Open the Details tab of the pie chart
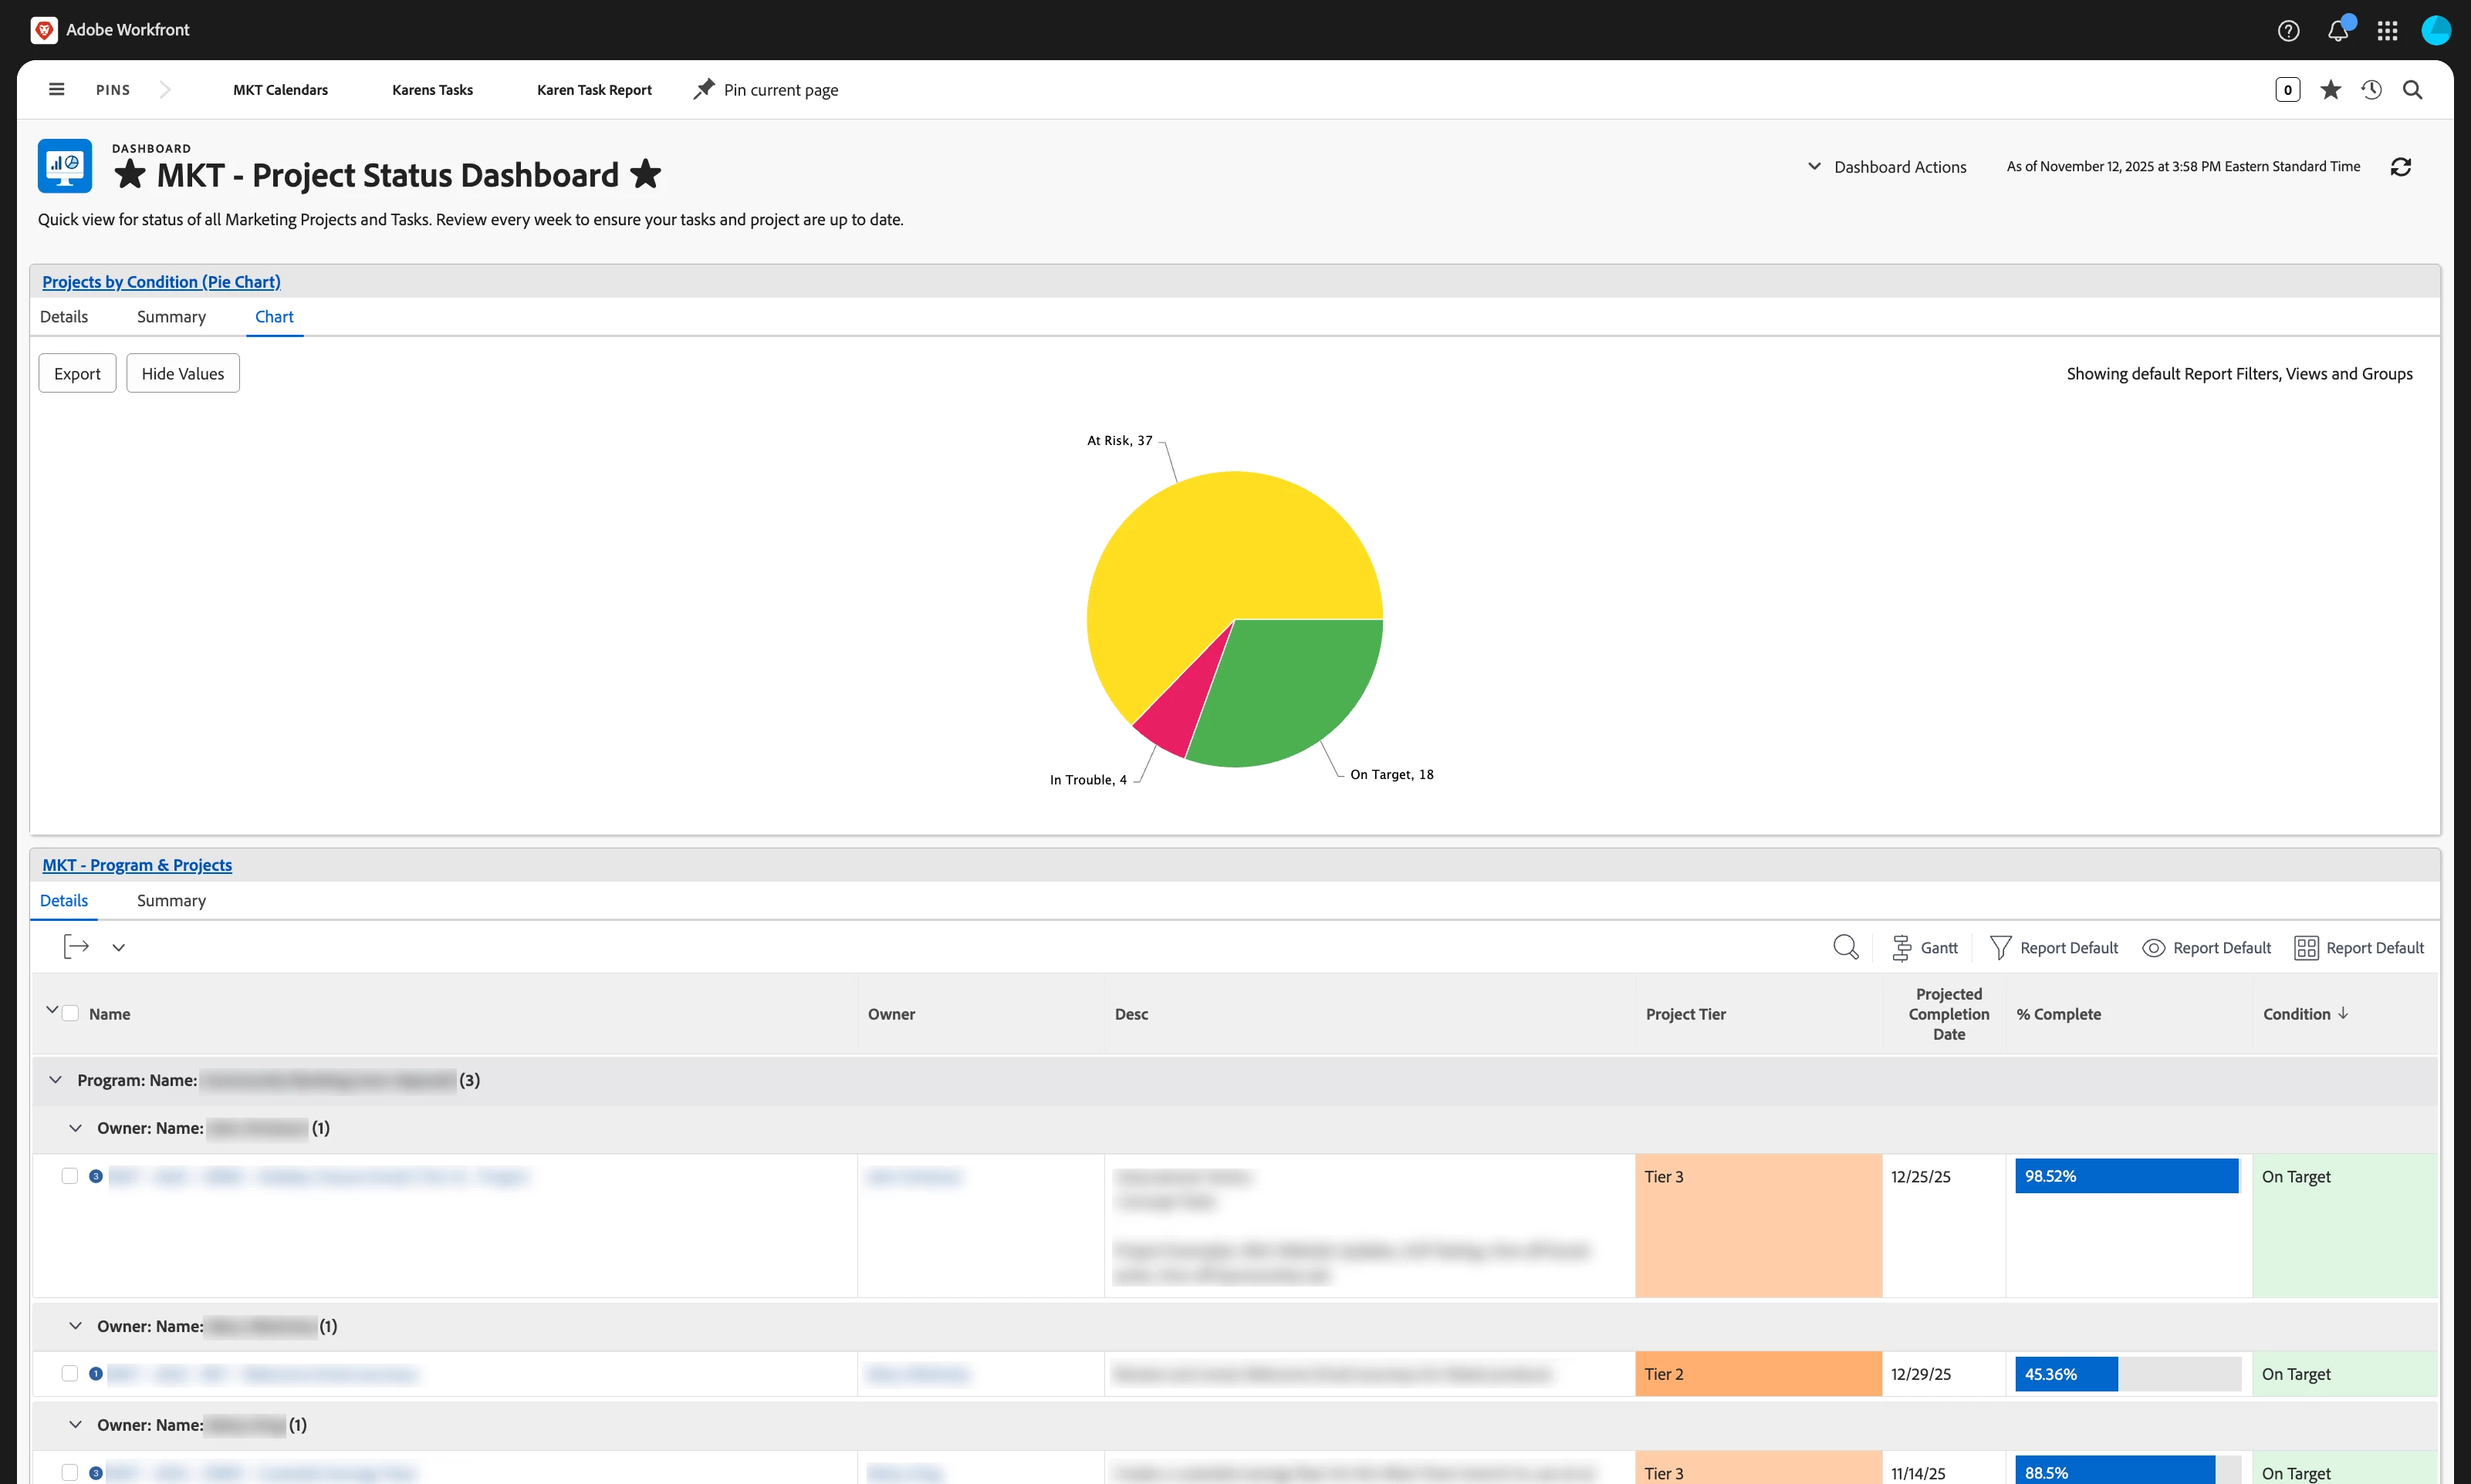 [x=64, y=317]
